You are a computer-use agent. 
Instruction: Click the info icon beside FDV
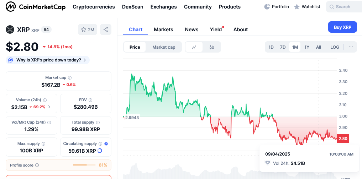[90, 100]
